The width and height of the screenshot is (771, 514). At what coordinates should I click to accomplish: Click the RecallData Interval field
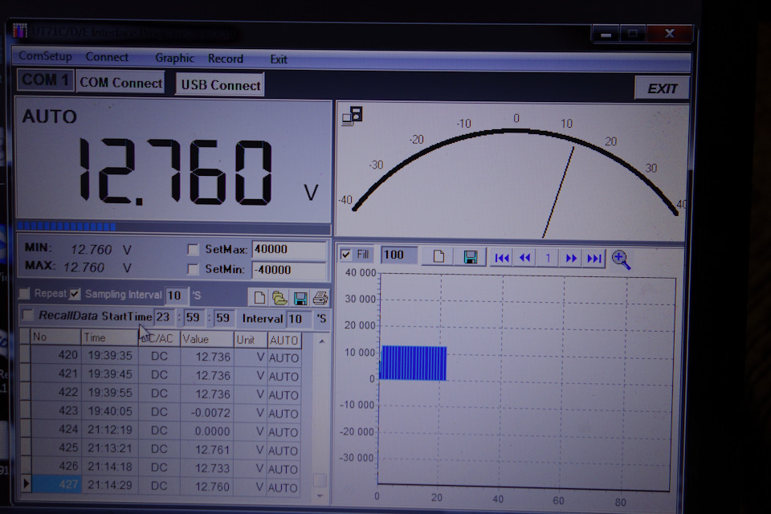299,319
